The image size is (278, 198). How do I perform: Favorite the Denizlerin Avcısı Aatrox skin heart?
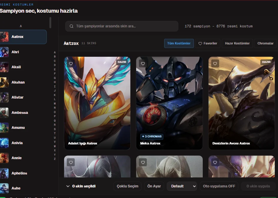click(x=215, y=64)
